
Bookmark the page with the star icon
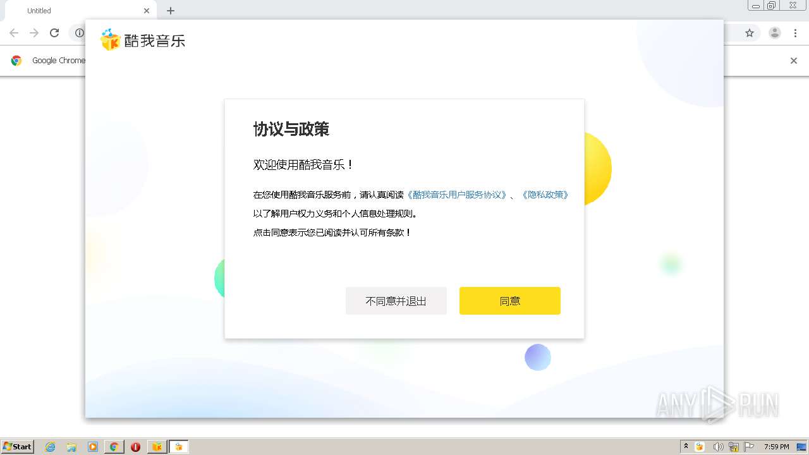point(750,33)
